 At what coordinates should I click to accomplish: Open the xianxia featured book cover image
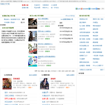click(45, 84)
